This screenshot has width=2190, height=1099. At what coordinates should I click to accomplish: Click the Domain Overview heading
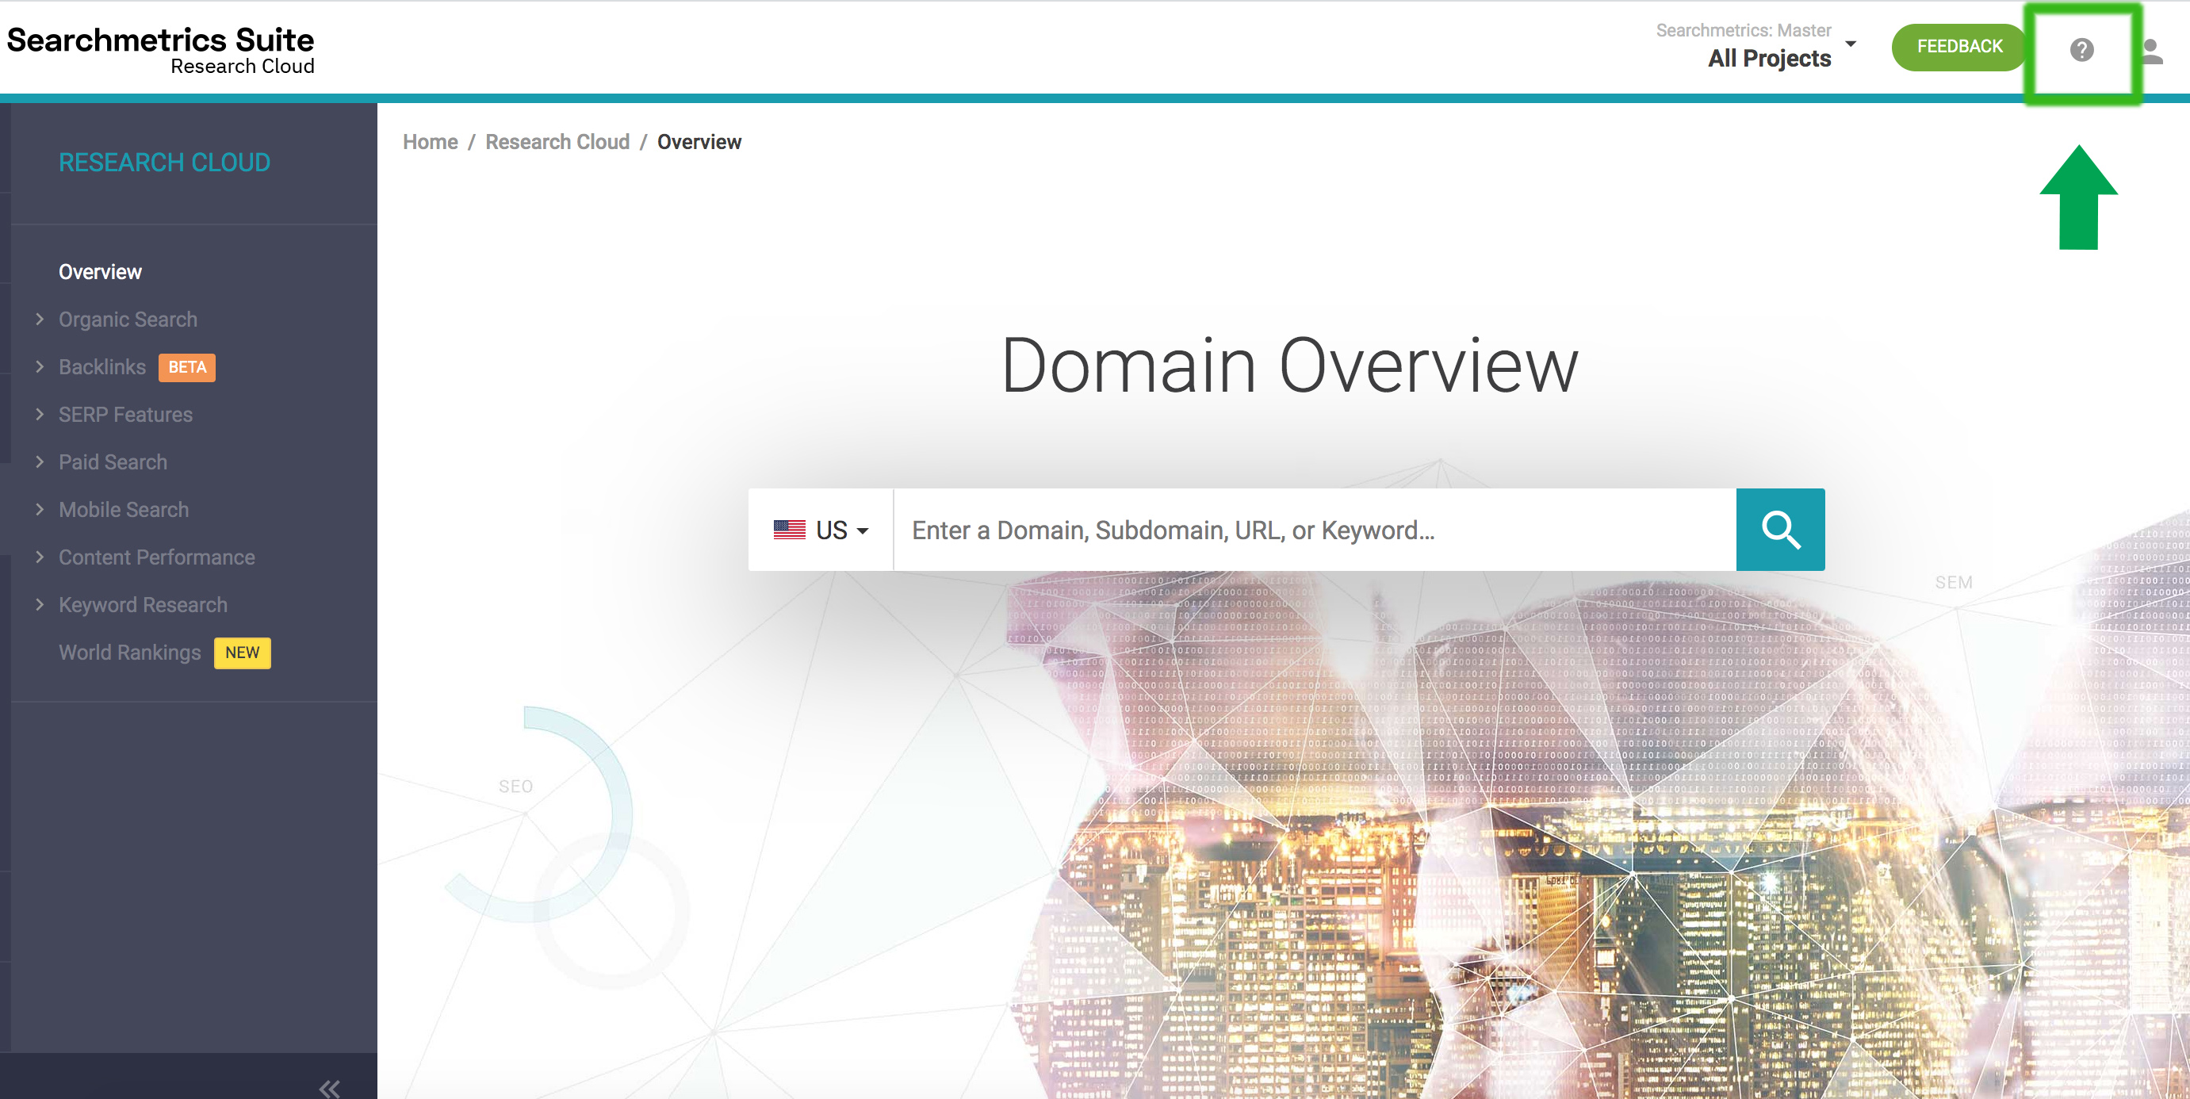1290,366
